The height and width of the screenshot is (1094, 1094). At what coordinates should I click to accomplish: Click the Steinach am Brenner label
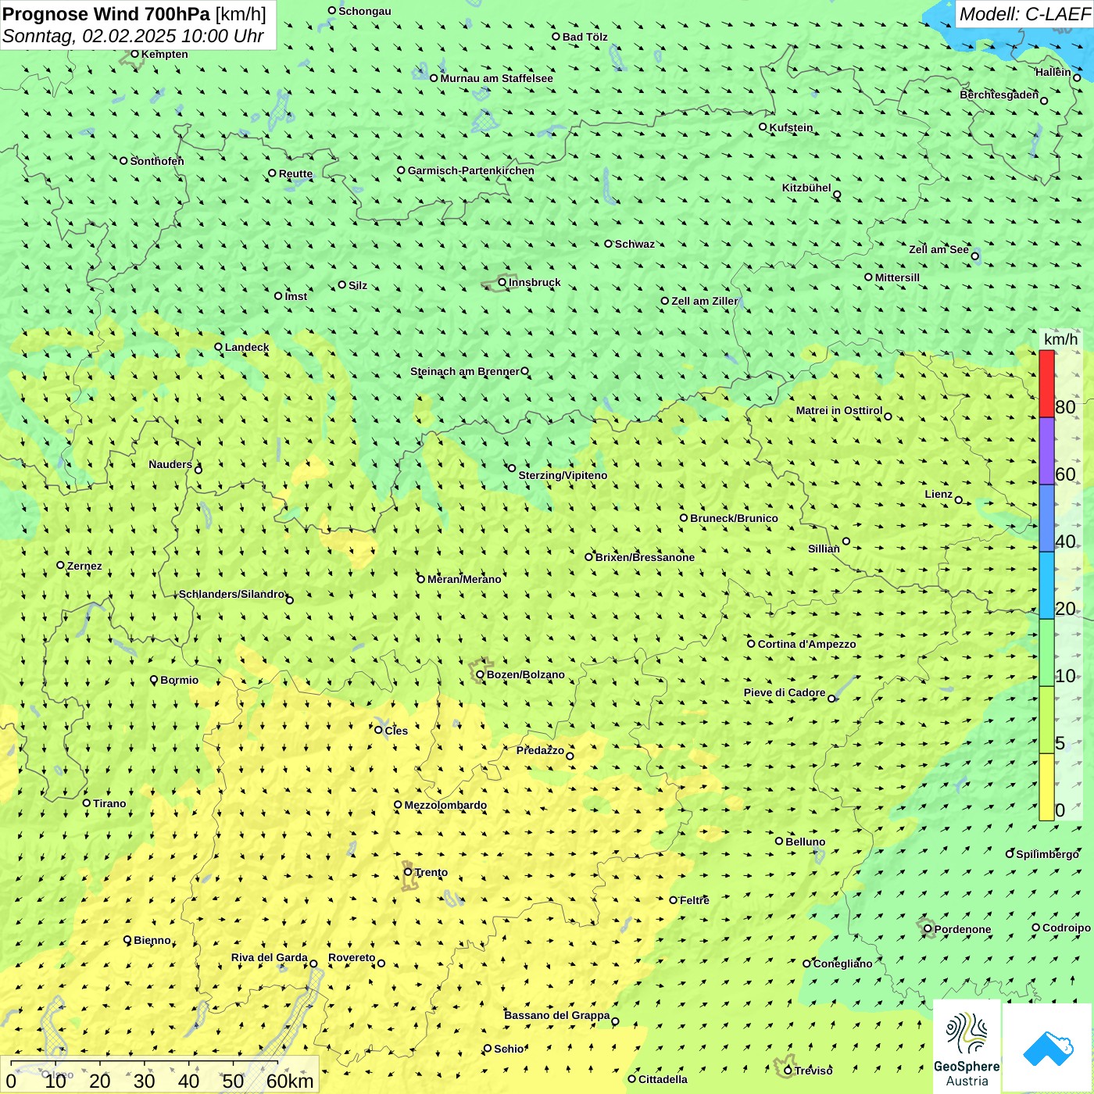pyautogui.click(x=465, y=371)
